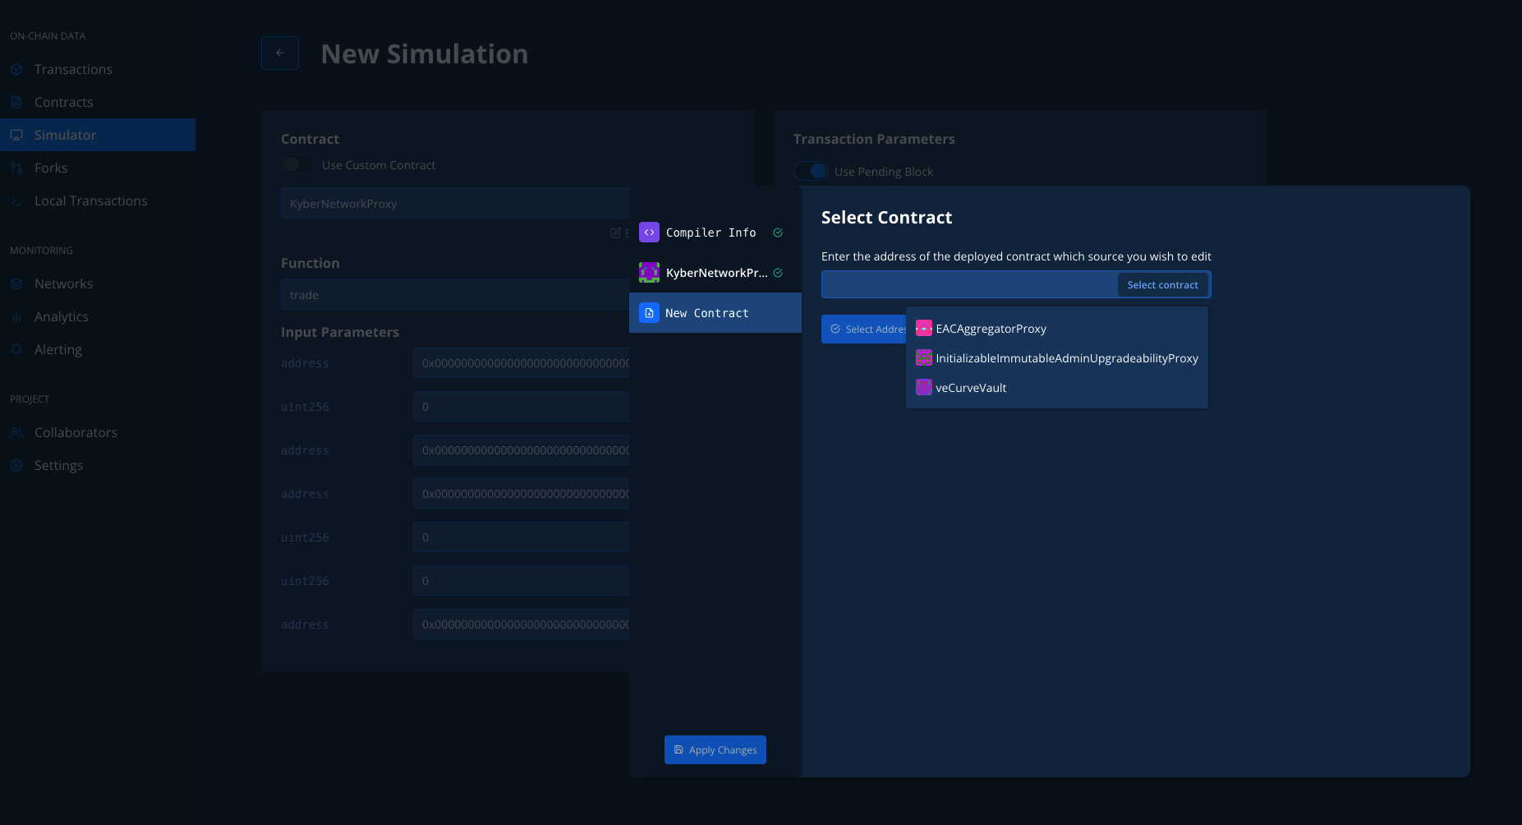Click the Select Contract heading
1522x825 pixels.
pyautogui.click(x=886, y=218)
